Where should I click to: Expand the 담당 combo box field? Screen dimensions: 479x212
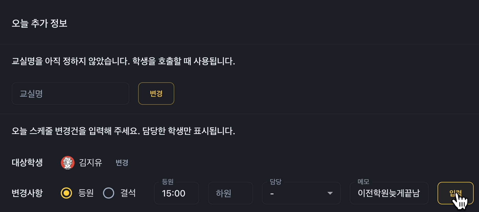(301, 193)
